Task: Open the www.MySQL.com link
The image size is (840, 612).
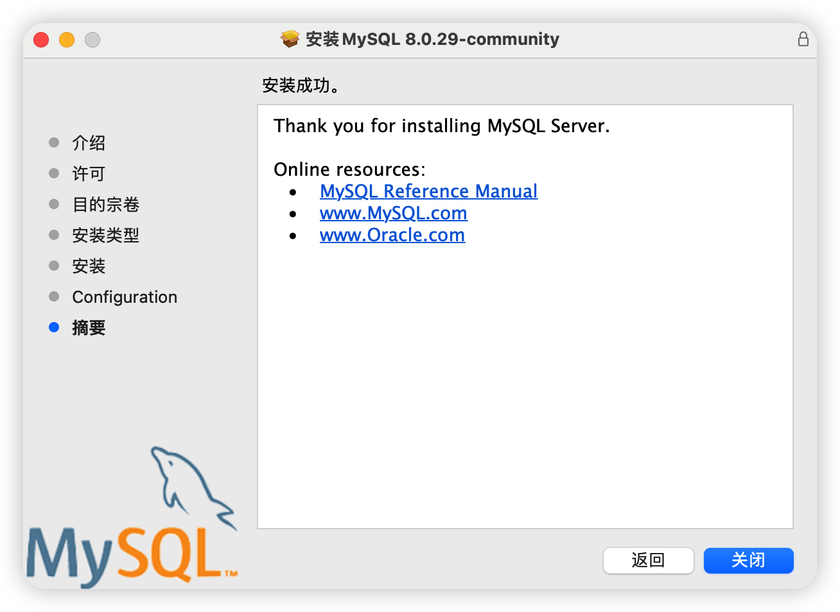Action: [394, 213]
